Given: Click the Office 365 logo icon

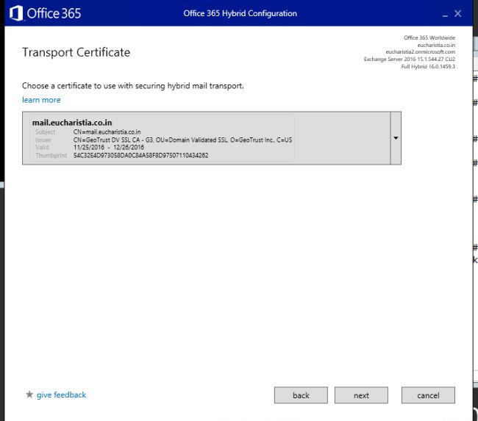Looking at the screenshot, I should point(16,13).
